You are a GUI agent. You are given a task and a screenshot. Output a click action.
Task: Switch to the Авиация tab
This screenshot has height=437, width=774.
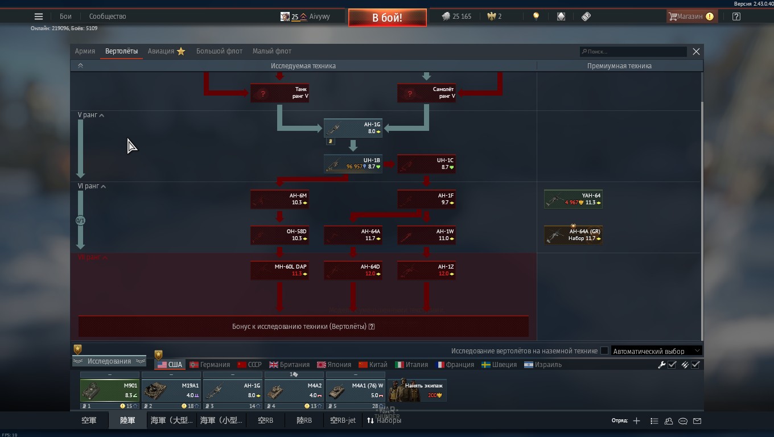tap(166, 51)
